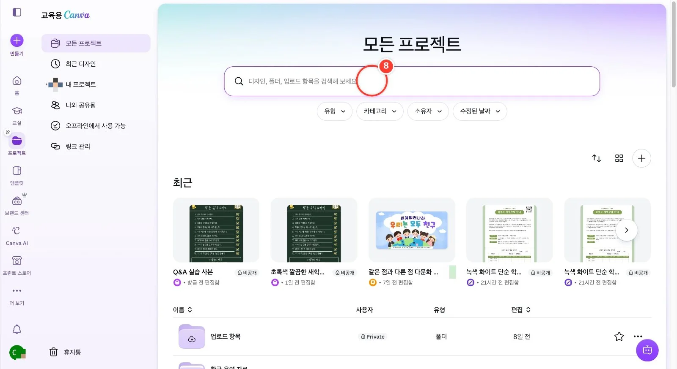Add new item with plus button
This screenshot has height=369, width=677.
click(x=641, y=158)
